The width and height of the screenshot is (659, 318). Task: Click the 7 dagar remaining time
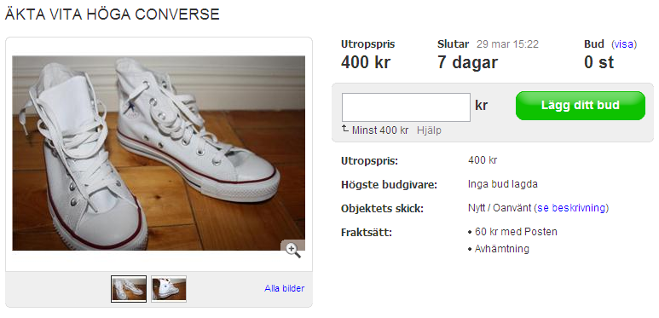(467, 62)
